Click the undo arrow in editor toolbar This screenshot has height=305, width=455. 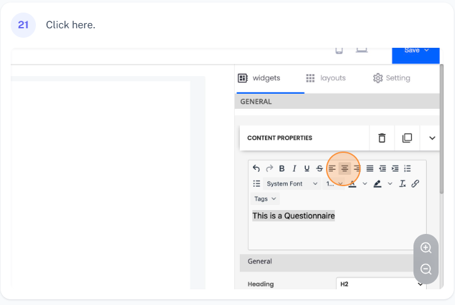[256, 169]
